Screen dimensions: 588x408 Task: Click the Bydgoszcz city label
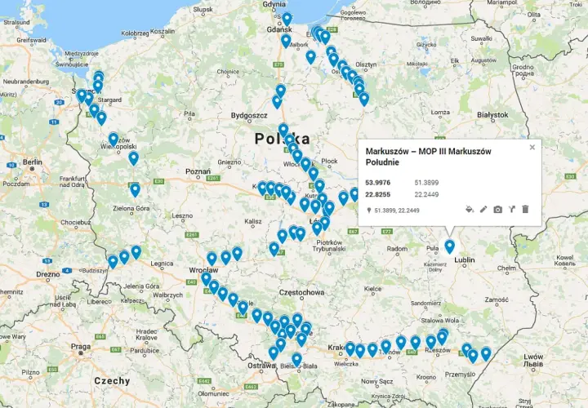pos(249,115)
